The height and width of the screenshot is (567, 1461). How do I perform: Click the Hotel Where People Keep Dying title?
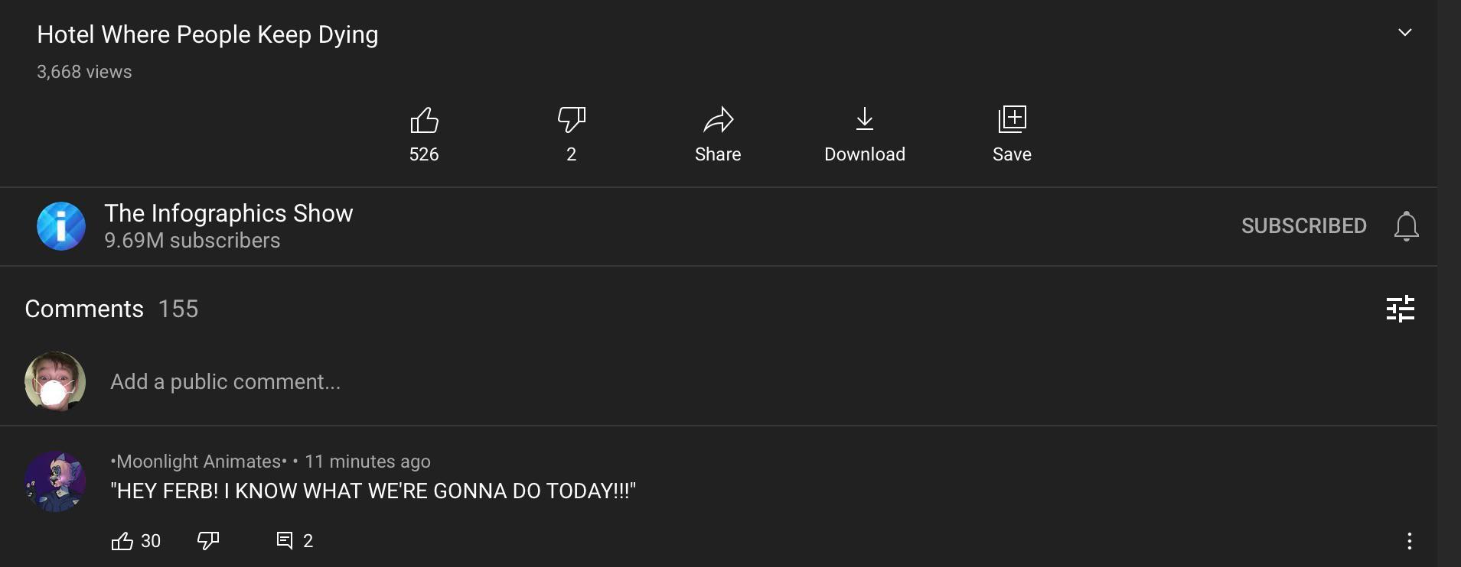[x=207, y=35]
